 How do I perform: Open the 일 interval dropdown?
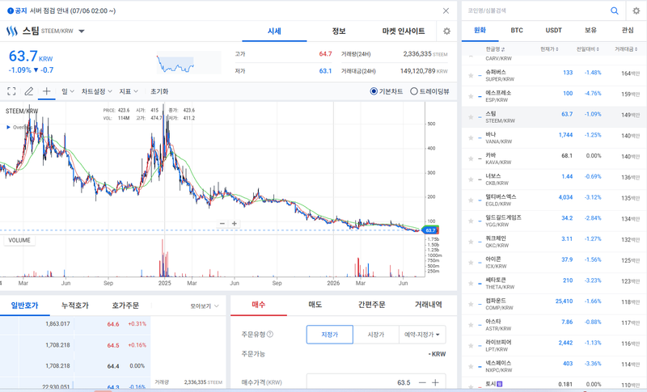click(68, 91)
